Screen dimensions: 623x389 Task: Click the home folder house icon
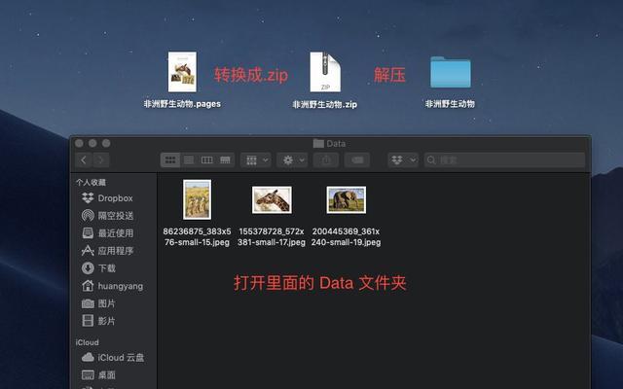tap(88, 285)
